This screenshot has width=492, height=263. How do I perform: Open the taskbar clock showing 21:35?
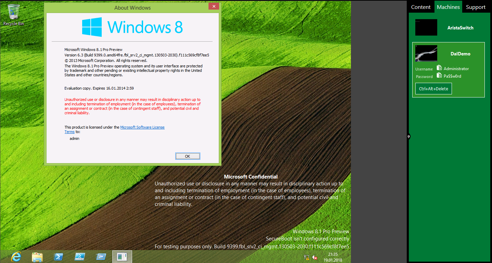[x=333, y=257]
